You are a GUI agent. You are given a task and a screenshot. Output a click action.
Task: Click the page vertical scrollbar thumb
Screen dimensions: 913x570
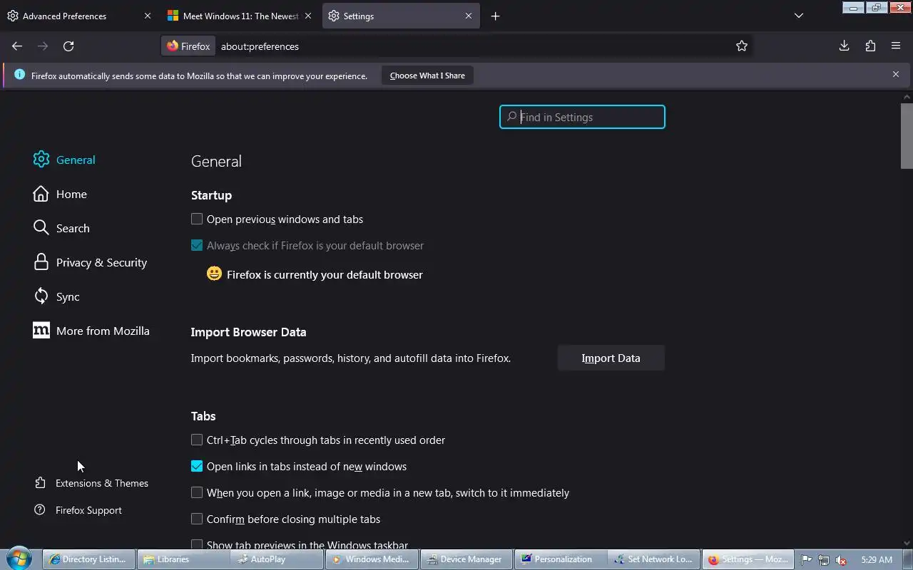(x=907, y=135)
